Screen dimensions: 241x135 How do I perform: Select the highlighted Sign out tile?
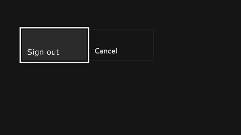click(54, 45)
